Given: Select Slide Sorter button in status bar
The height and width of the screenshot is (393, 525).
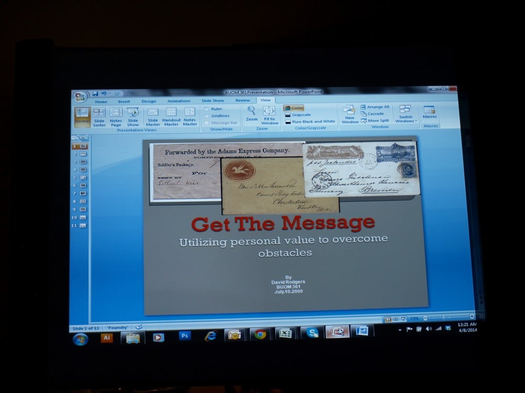Looking at the screenshot, I should click(x=395, y=319).
